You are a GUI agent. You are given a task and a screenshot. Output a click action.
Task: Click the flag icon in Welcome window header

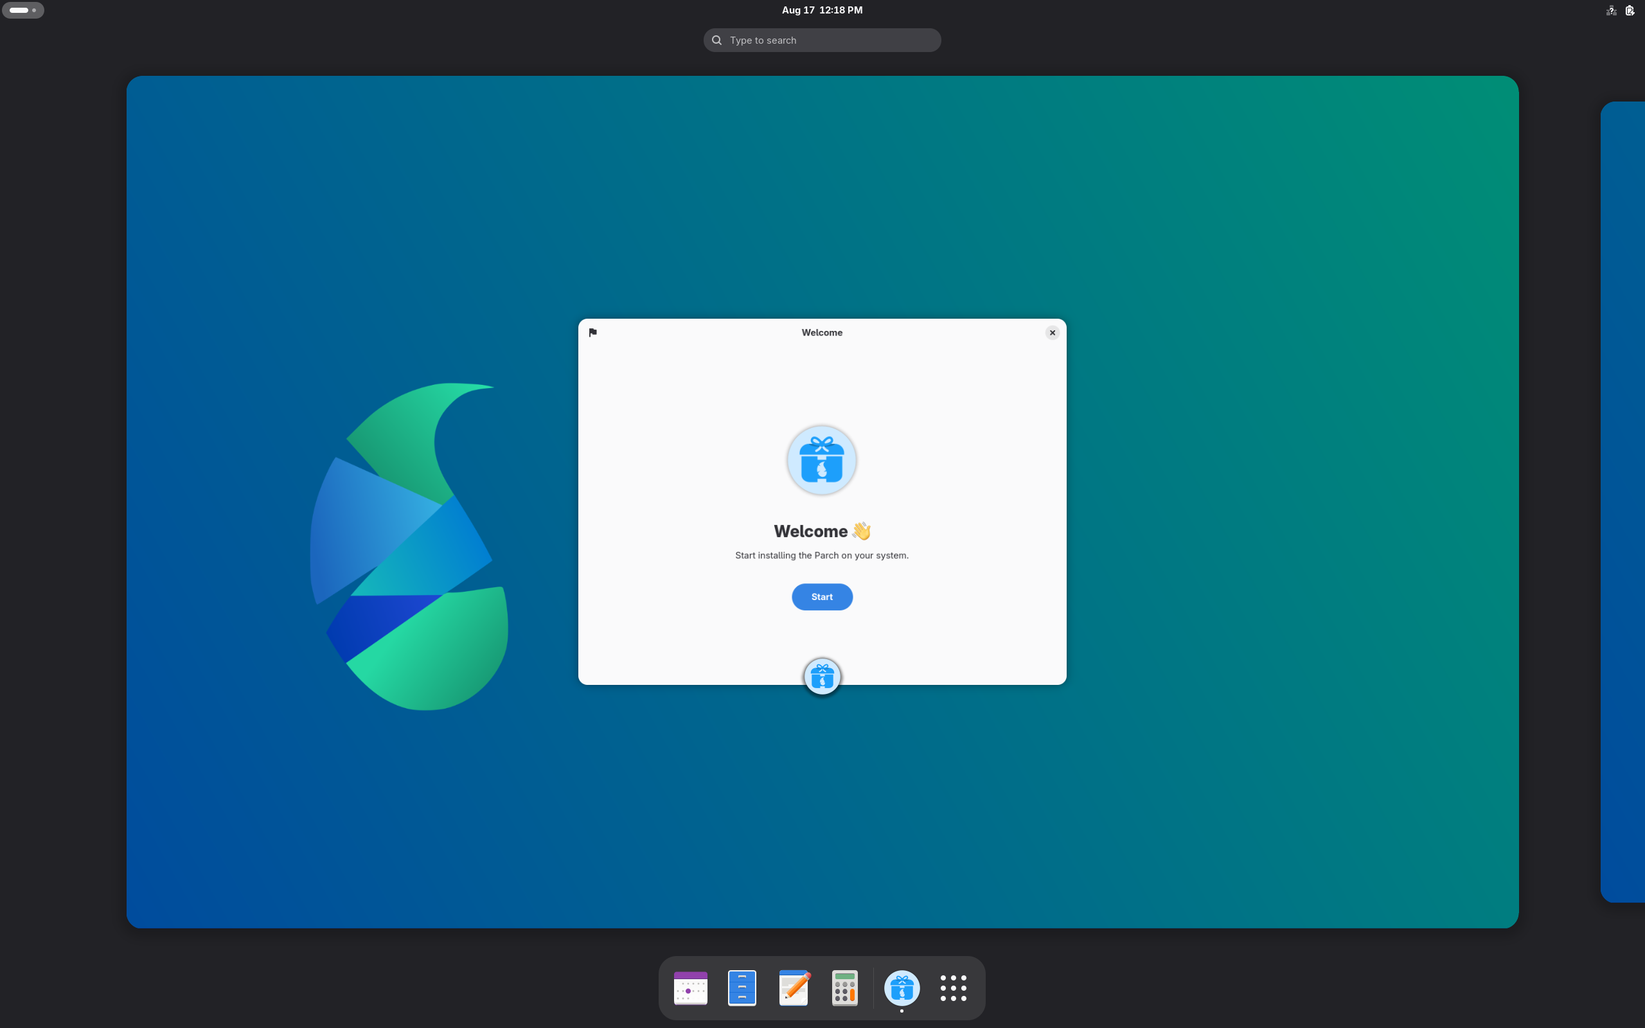pos(592,332)
